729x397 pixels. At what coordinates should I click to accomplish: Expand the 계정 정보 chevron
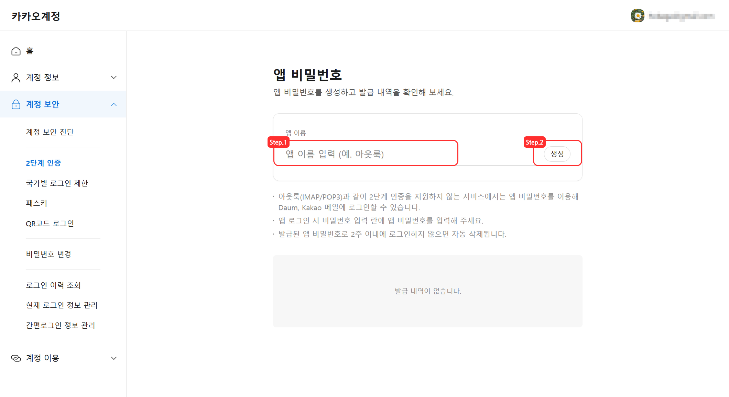coord(114,78)
